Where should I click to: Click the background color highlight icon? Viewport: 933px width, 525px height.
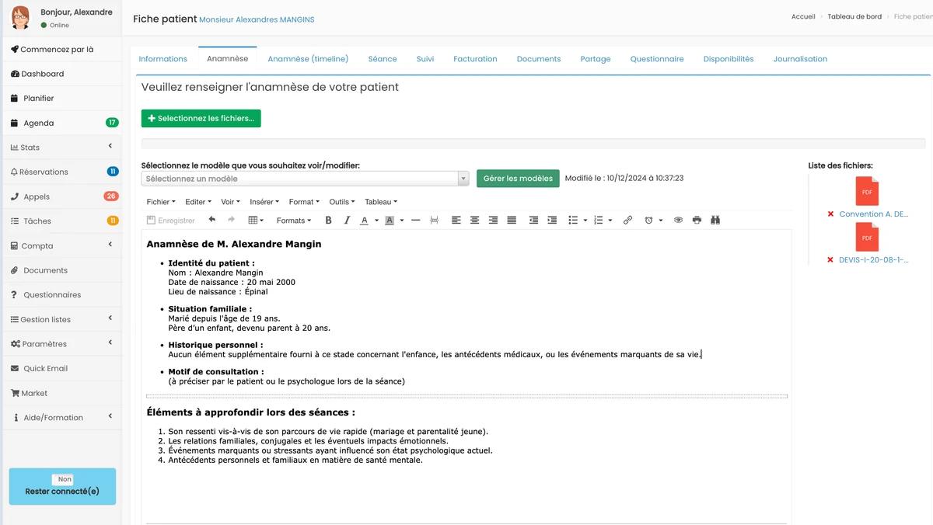point(390,221)
